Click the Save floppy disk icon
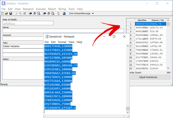 pyautogui.click(x=11, y=13)
